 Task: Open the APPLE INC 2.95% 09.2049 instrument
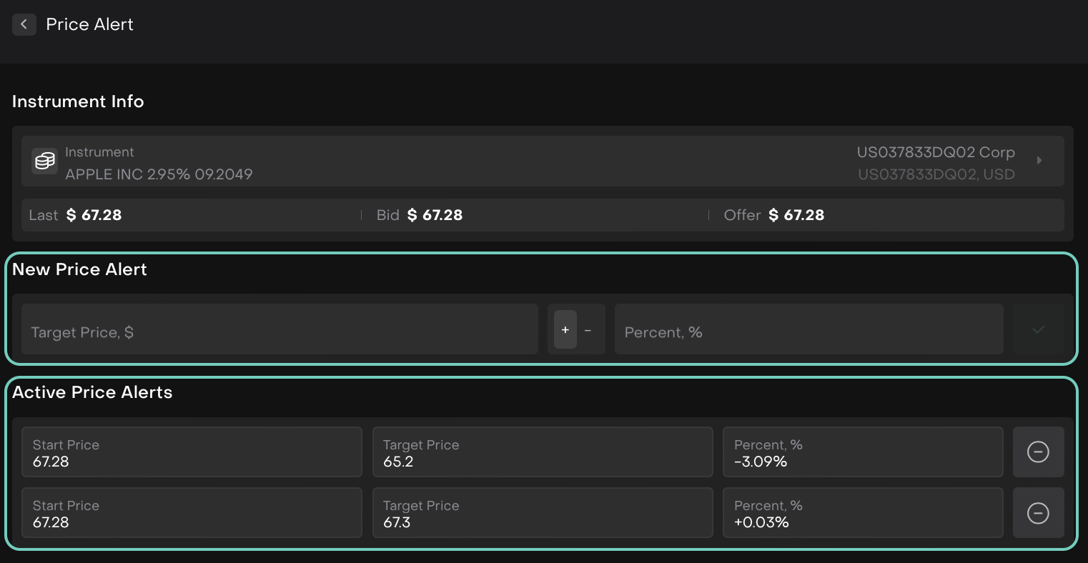(159, 174)
